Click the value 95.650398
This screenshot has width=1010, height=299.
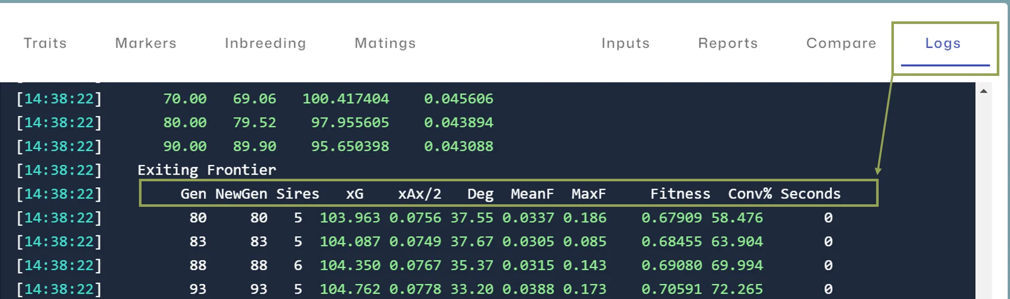click(x=350, y=146)
